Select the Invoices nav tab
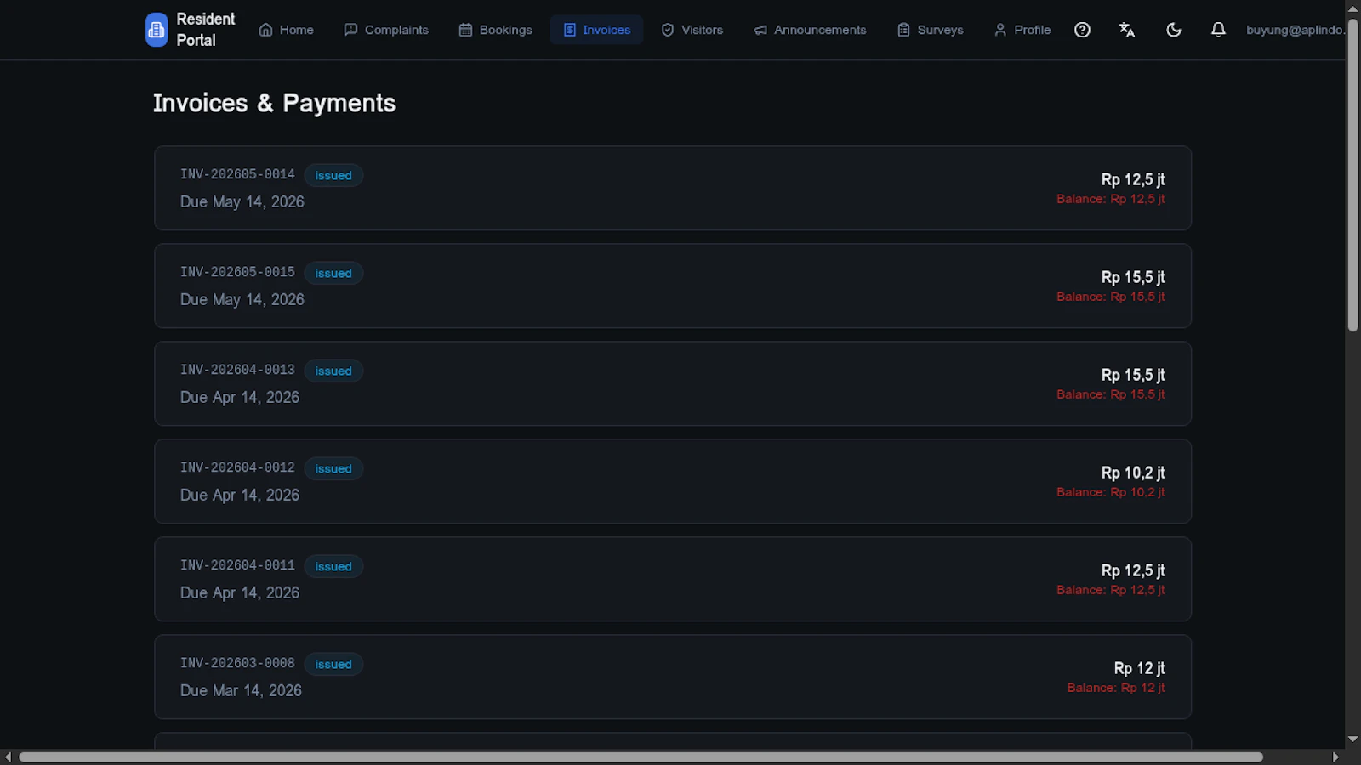This screenshot has height=765, width=1361. (x=596, y=30)
